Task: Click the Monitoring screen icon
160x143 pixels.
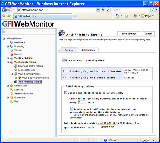Action: [x=12, y=46]
